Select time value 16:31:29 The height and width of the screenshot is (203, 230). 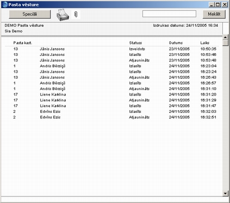[x=208, y=100]
